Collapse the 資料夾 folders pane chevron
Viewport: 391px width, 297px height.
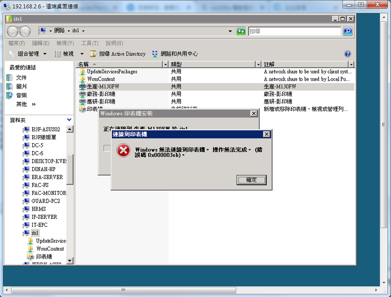(x=69, y=119)
